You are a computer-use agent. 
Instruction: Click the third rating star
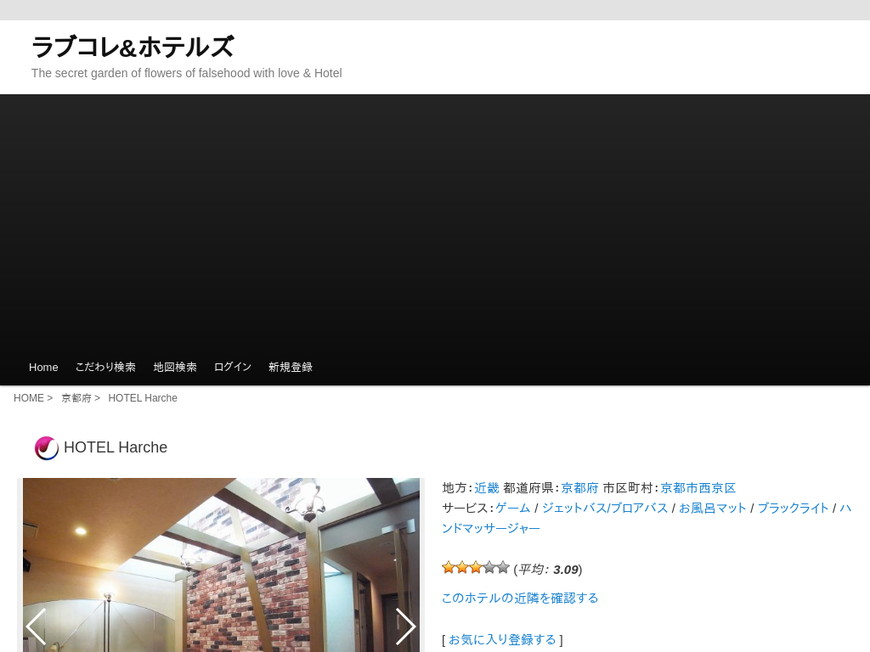pyautogui.click(x=476, y=568)
